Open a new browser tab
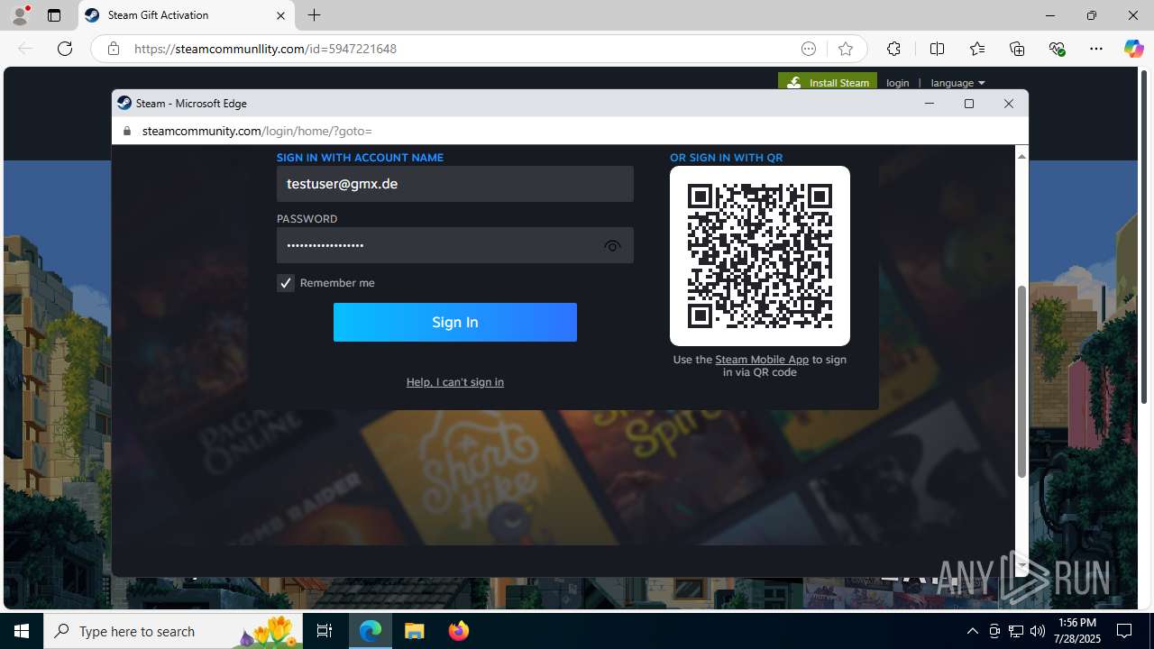The height and width of the screenshot is (649, 1154). click(314, 15)
